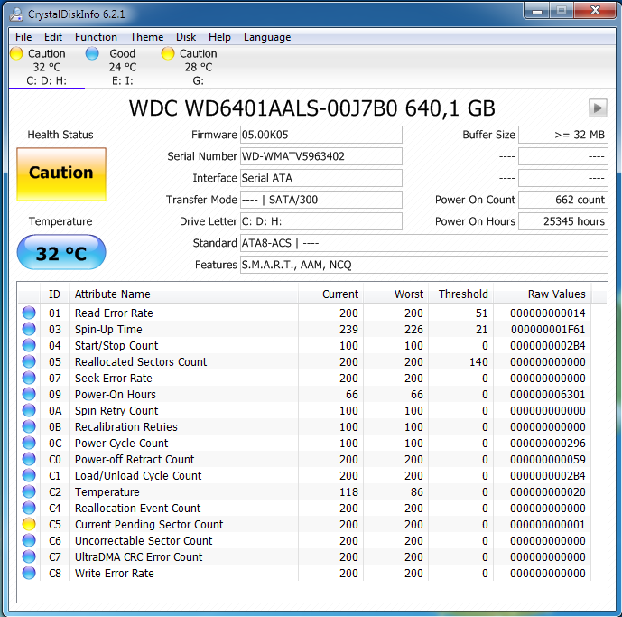The width and height of the screenshot is (622, 617).
Task: Select the Read Error Rate attribute name
Action: click(x=114, y=313)
